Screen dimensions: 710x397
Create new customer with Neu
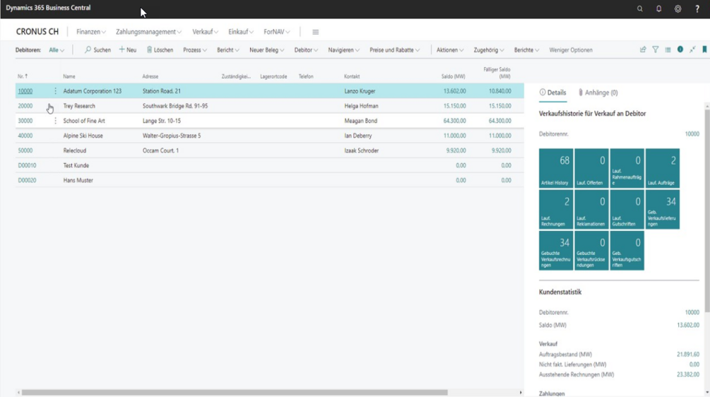click(128, 49)
